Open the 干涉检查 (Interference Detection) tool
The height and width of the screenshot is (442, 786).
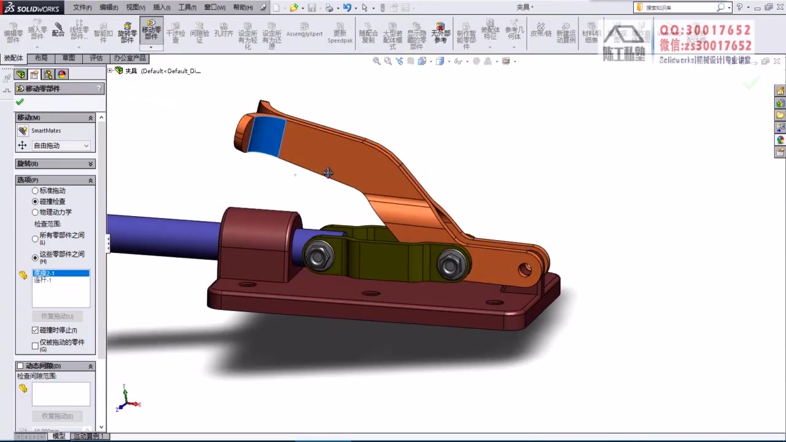click(x=176, y=33)
